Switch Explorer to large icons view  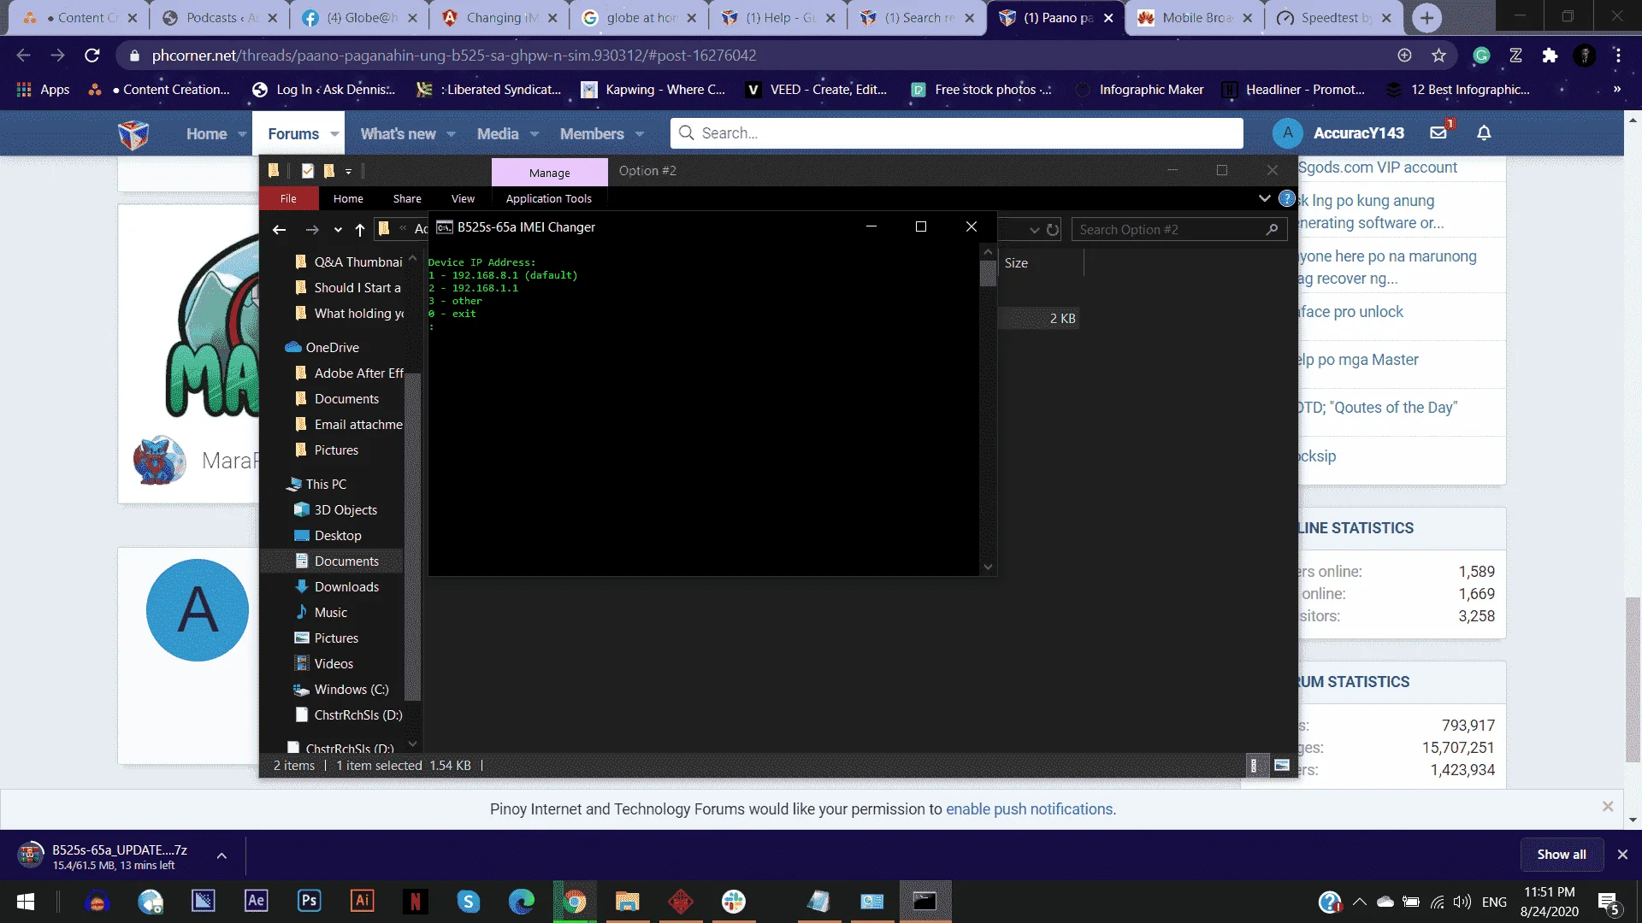1282,766
